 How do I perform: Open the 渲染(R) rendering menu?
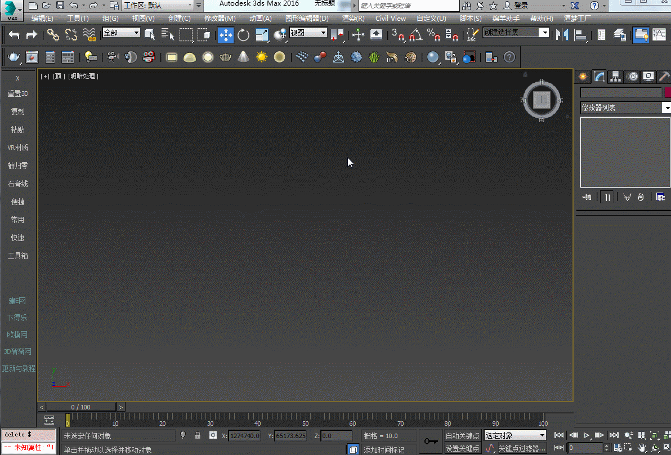pos(353,19)
